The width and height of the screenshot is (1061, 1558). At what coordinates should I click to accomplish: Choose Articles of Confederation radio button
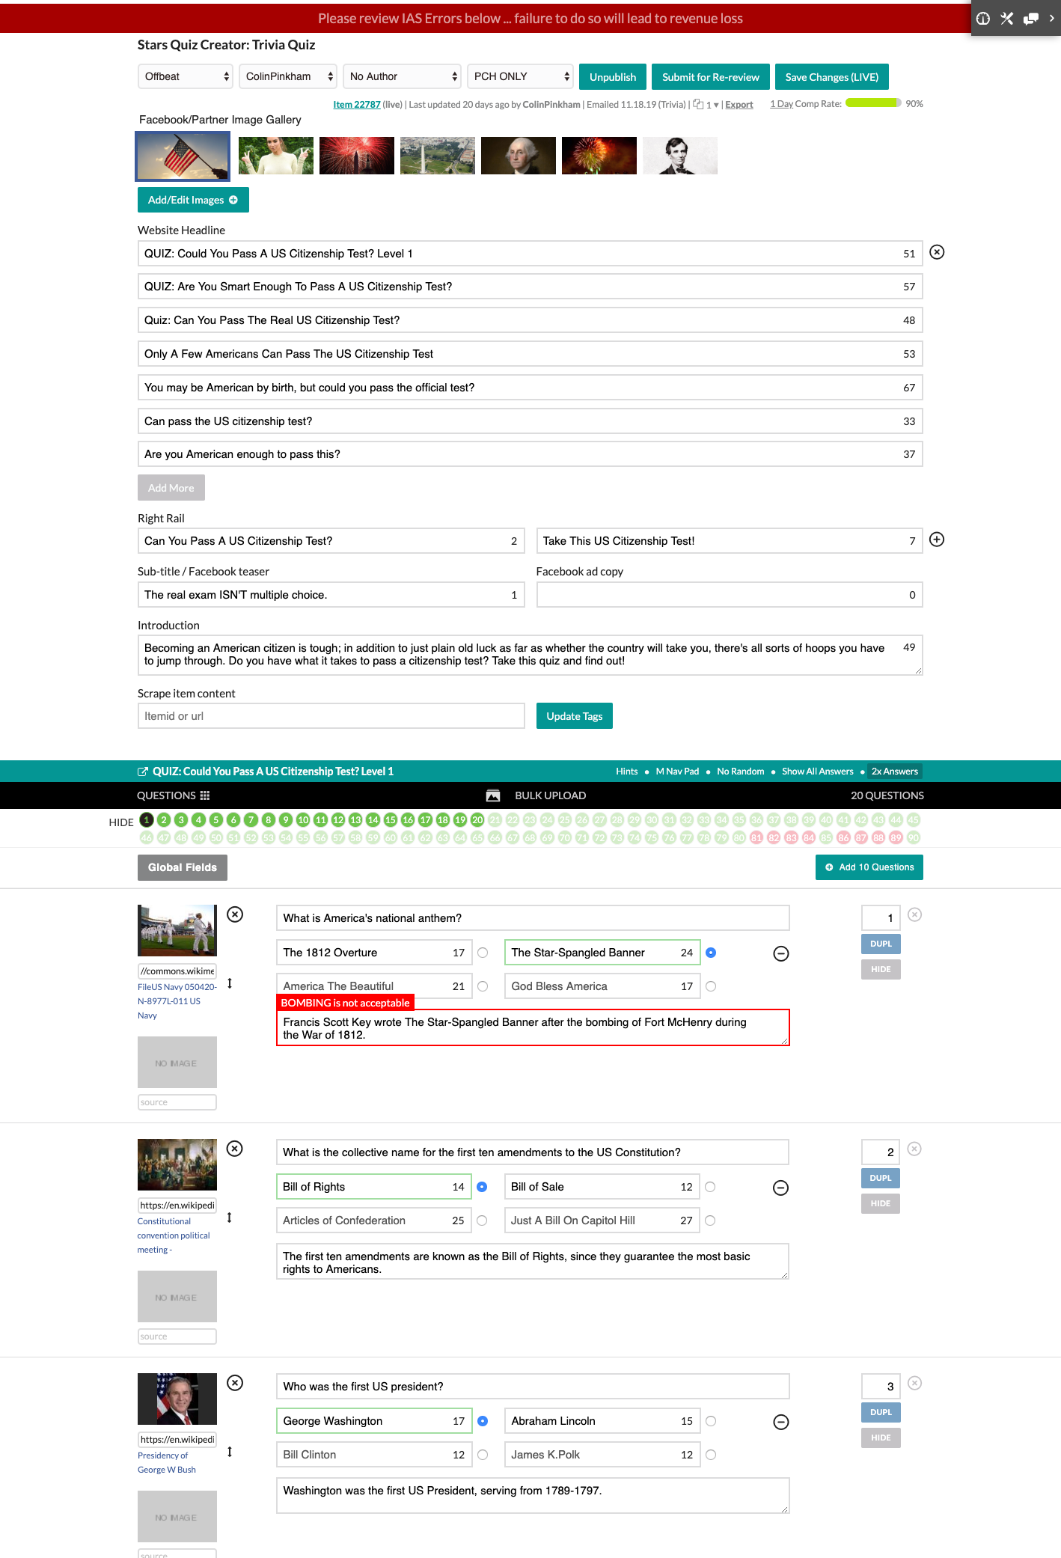point(483,1221)
